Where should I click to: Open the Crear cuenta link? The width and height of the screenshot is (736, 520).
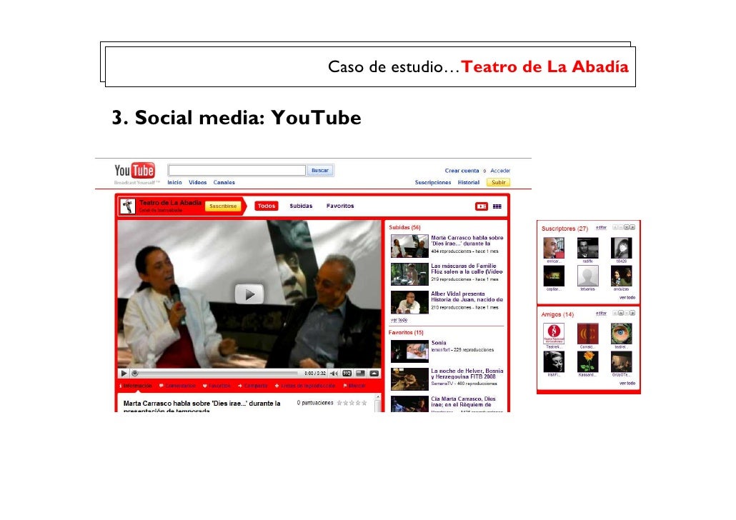462,171
